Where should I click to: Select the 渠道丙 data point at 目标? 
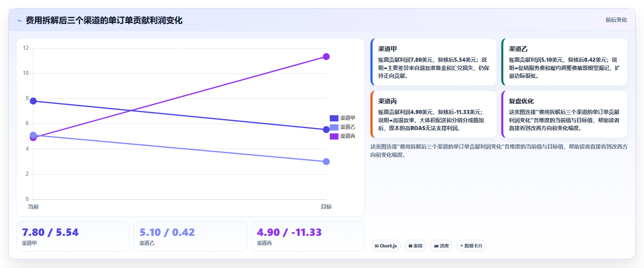coord(326,56)
